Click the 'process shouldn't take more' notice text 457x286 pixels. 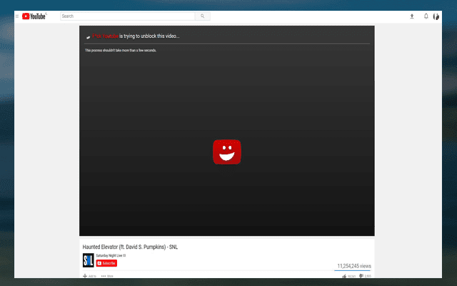pos(120,50)
